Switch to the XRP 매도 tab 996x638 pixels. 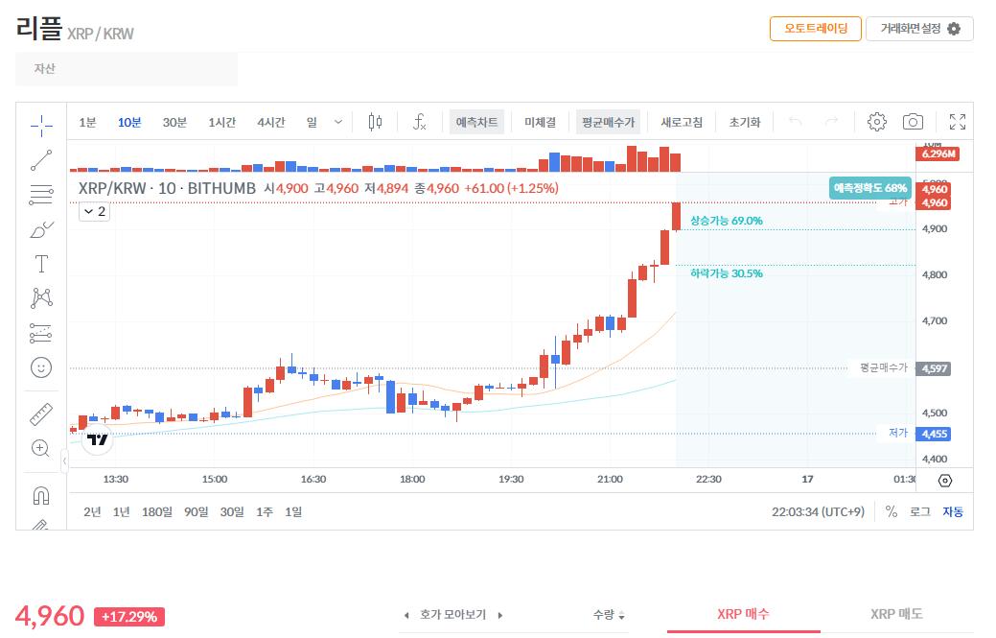(896, 614)
